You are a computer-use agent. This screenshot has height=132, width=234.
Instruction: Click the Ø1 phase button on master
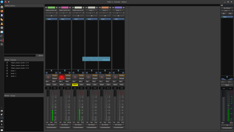[224, 13]
